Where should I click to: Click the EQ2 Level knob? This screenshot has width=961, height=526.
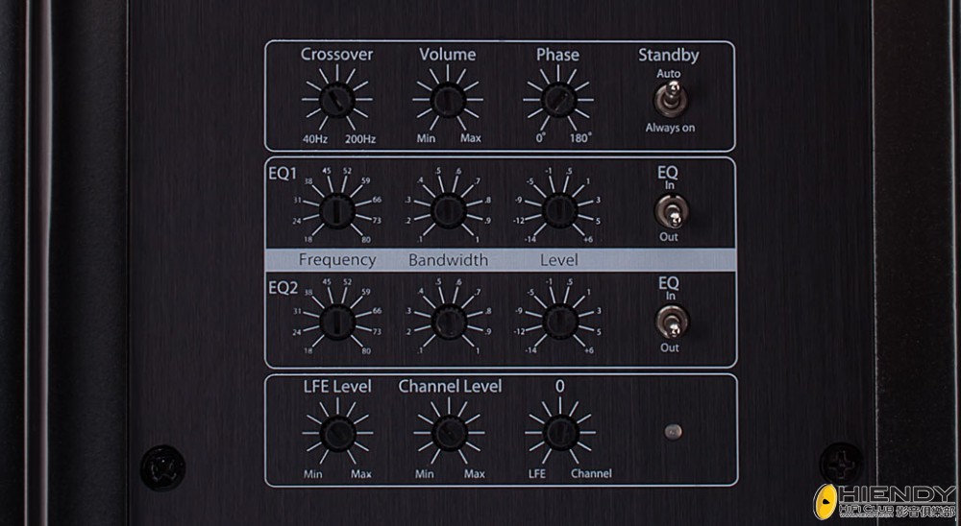556,321
